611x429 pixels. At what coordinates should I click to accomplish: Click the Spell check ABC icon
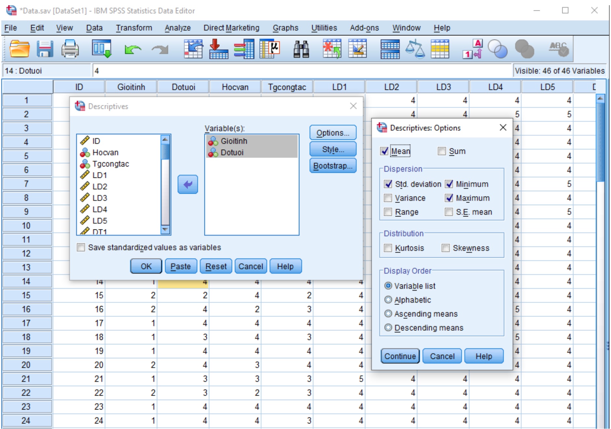click(x=559, y=49)
